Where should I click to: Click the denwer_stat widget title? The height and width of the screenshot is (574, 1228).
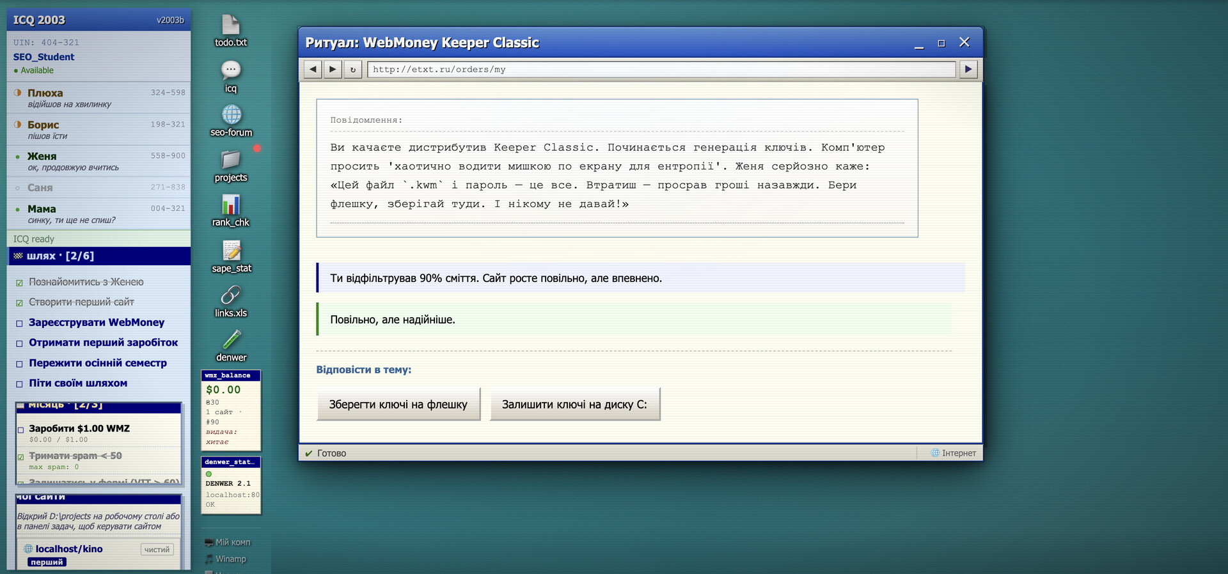231,462
